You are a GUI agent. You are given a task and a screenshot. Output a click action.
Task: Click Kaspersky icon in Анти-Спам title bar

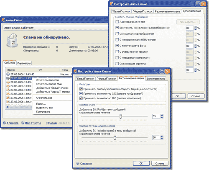click(x=3, y=20)
